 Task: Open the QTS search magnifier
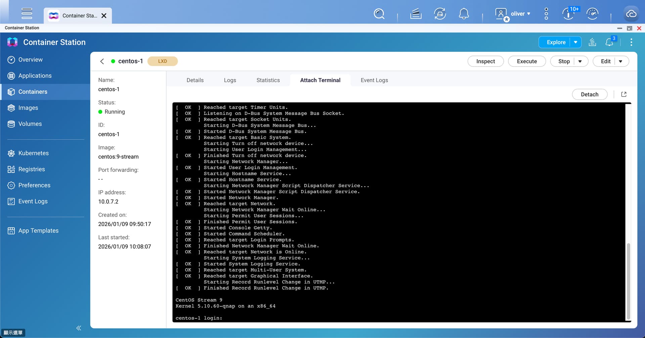click(x=379, y=14)
